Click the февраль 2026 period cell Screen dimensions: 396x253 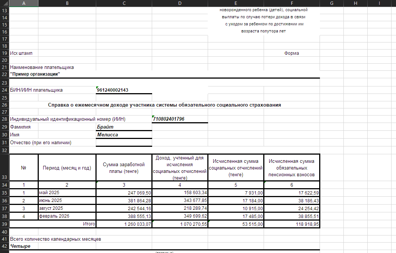point(67,216)
